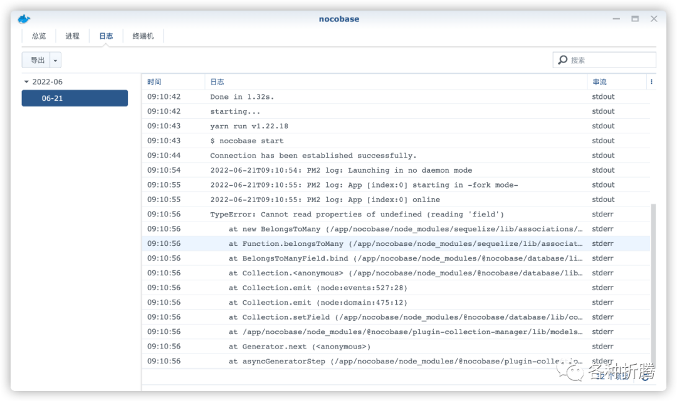Select 'starting in -fork mode-' log row
This screenshot has width=677, height=401.
coord(396,185)
